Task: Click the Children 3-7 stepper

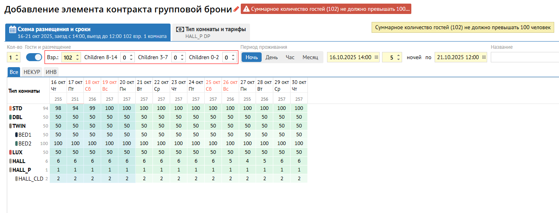Action: [179, 57]
